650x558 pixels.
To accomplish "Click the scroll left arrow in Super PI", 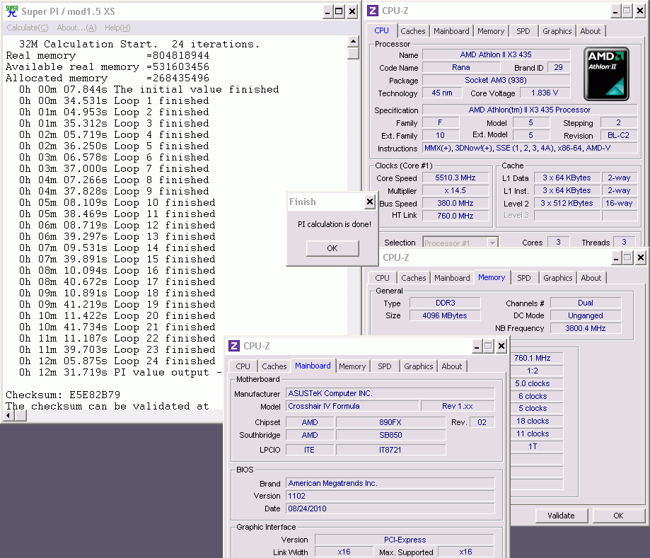I will click(x=8, y=415).
